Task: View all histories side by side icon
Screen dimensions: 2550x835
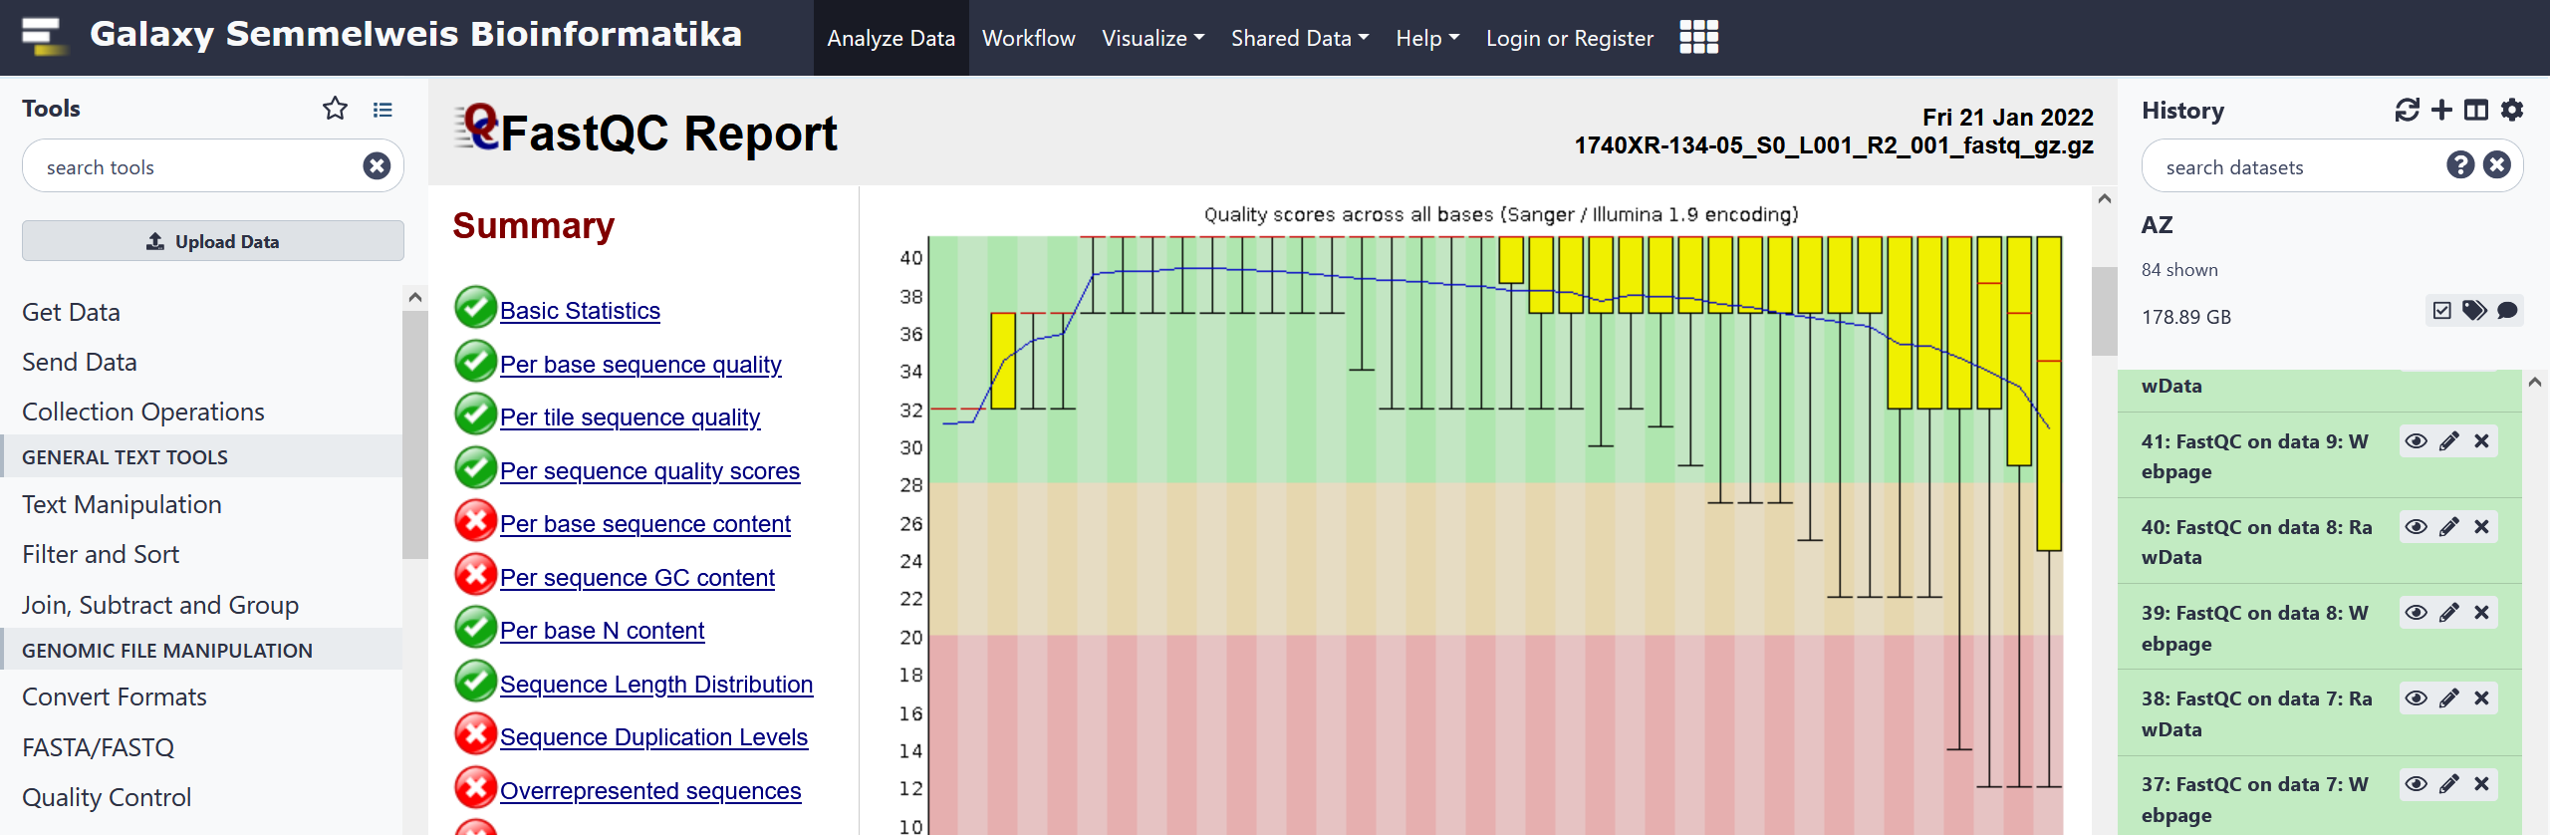Action: click(x=2475, y=110)
